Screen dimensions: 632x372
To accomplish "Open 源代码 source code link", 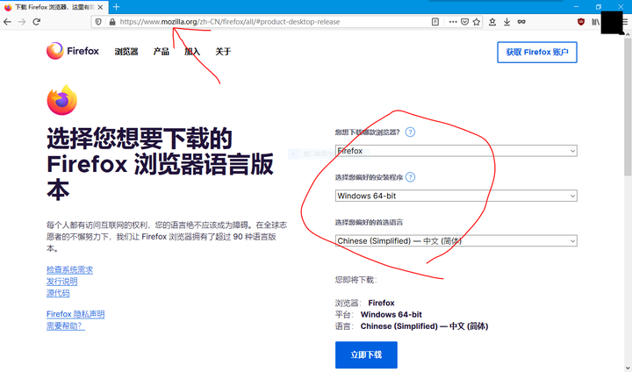I will pyautogui.click(x=58, y=293).
